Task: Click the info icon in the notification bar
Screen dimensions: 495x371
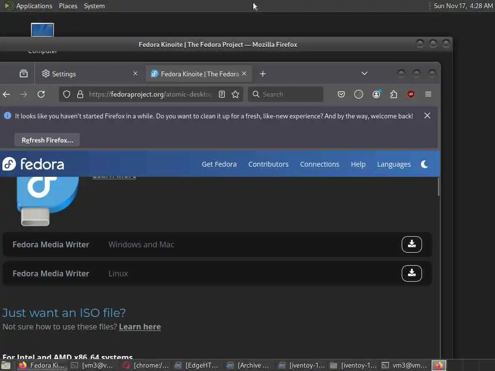Action: [x=8, y=116]
